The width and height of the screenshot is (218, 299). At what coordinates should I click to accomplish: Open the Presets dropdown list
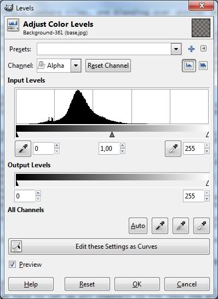coord(176,49)
